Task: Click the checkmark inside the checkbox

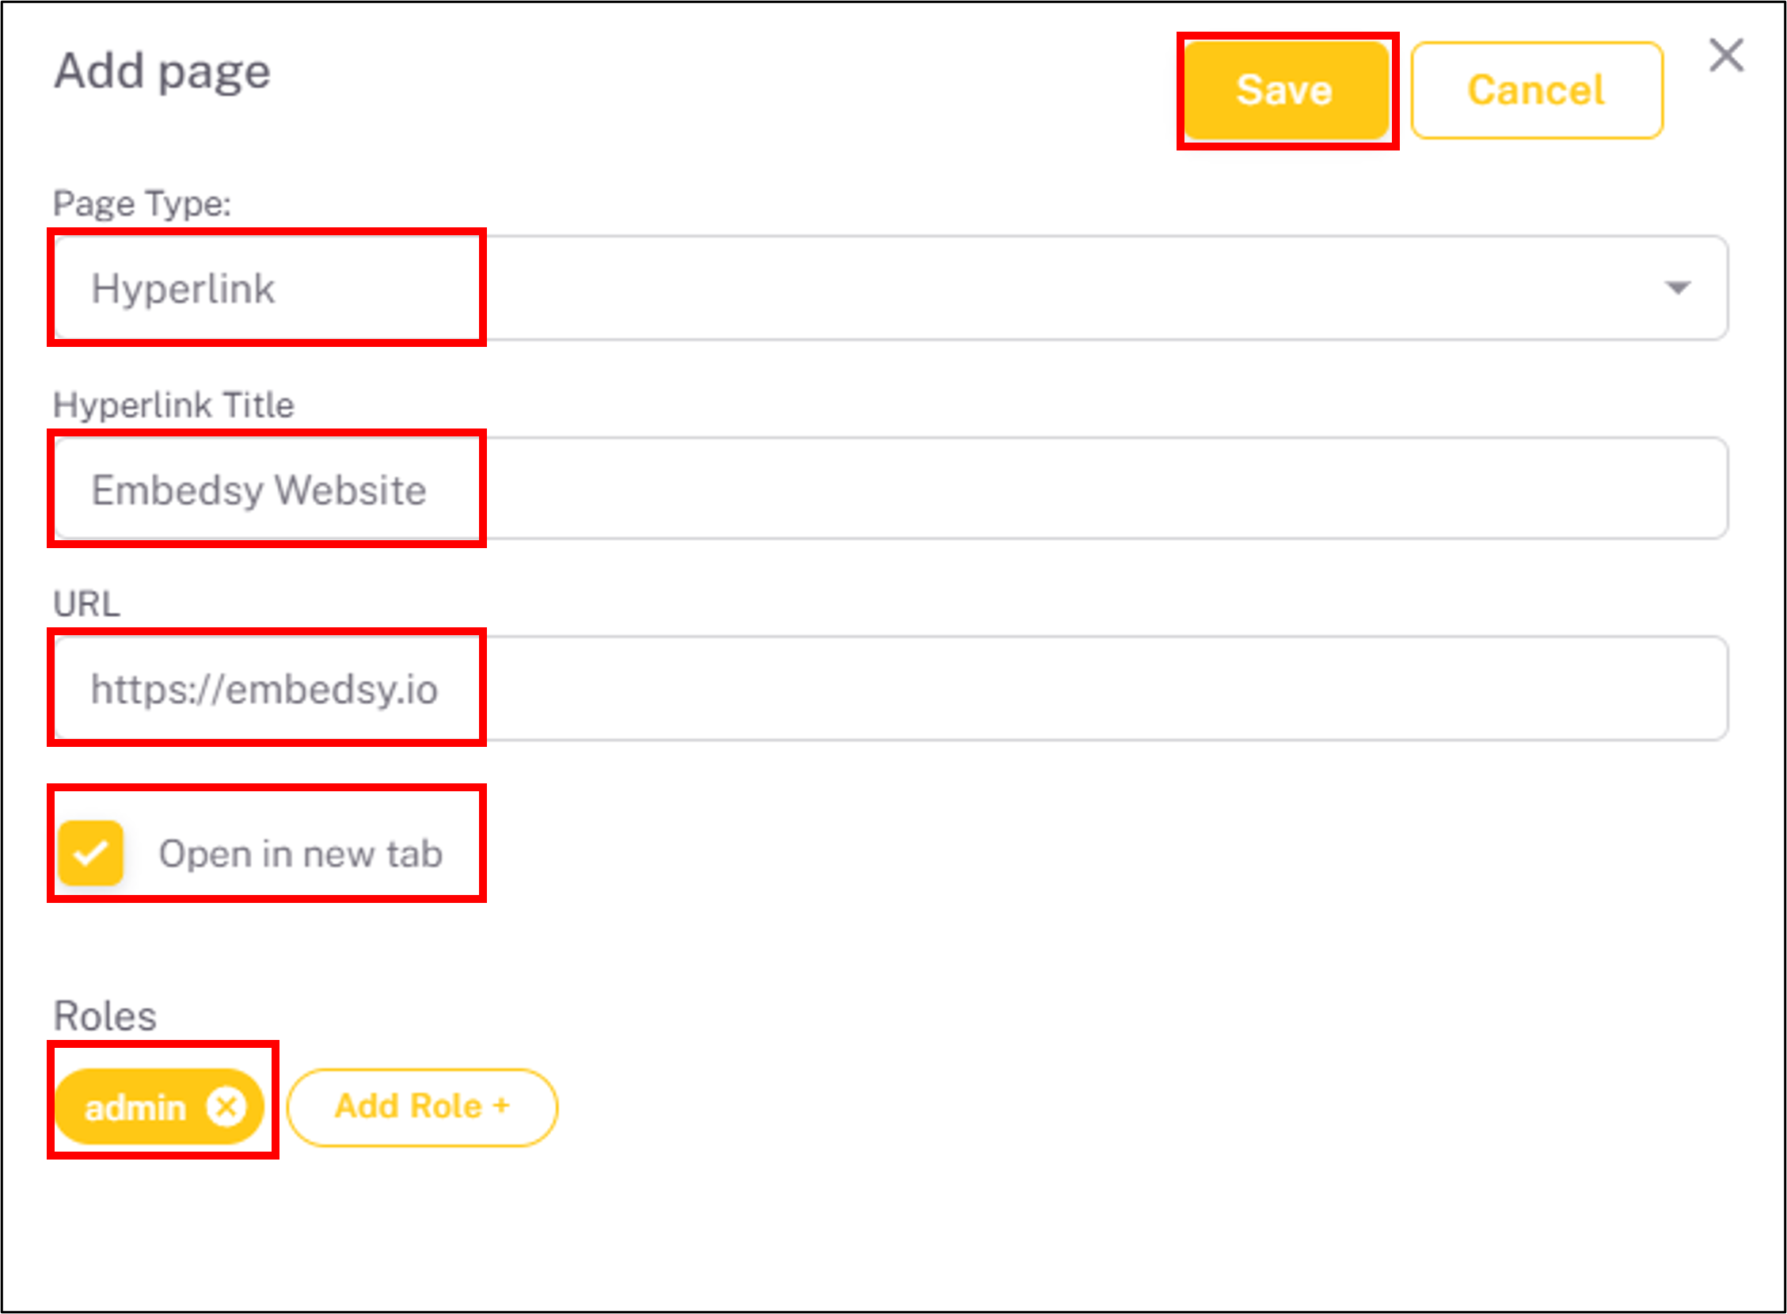Action: [x=90, y=853]
